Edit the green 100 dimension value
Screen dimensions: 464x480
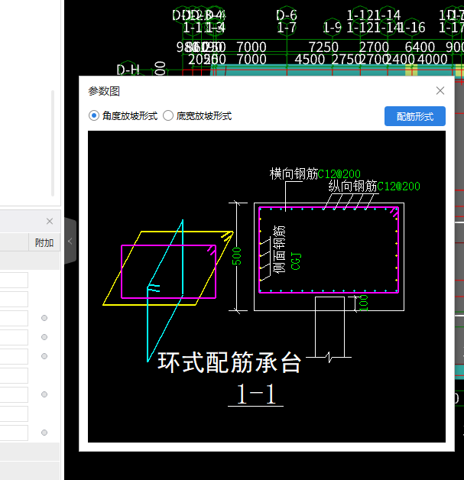tap(364, 303)
